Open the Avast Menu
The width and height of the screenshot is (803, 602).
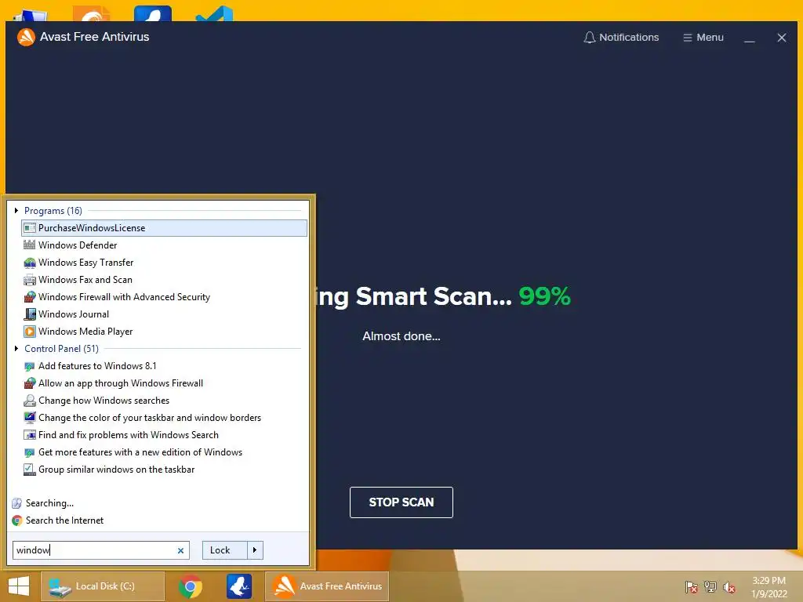tap(703, 38)
